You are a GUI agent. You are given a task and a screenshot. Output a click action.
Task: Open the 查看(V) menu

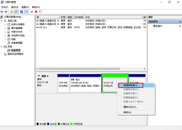pos(25,7)
